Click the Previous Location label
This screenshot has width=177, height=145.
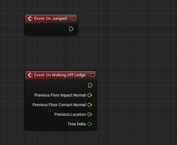70,115
